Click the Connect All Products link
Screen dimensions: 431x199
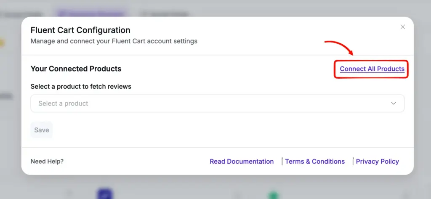372,69
